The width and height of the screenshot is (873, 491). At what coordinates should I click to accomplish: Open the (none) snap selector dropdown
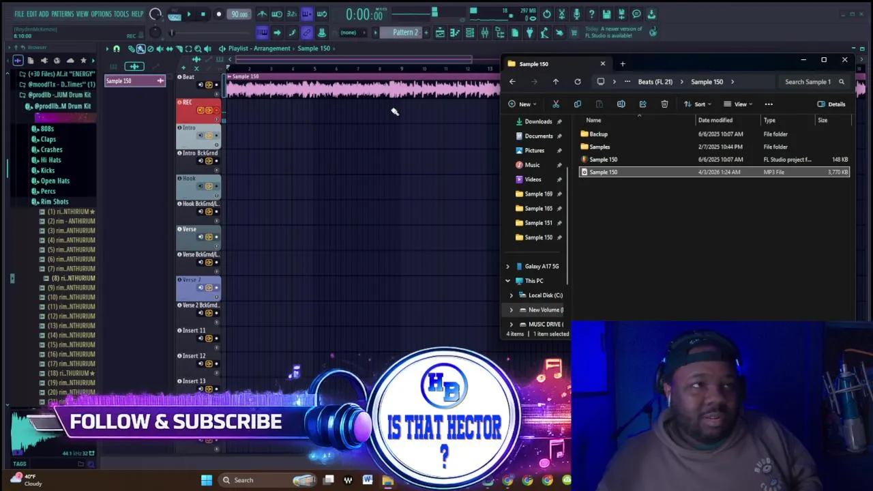click(353, 33)
